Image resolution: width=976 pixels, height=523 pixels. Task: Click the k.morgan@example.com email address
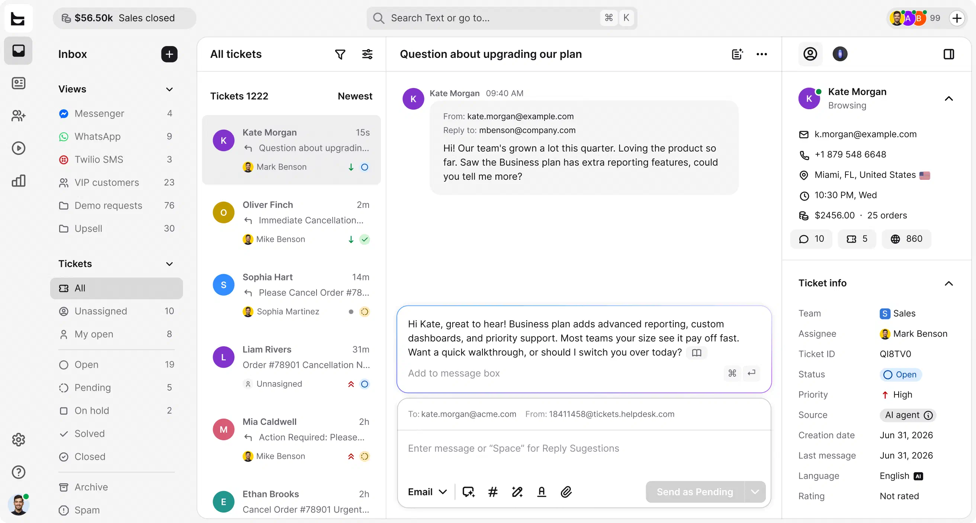tap(866, 134)
